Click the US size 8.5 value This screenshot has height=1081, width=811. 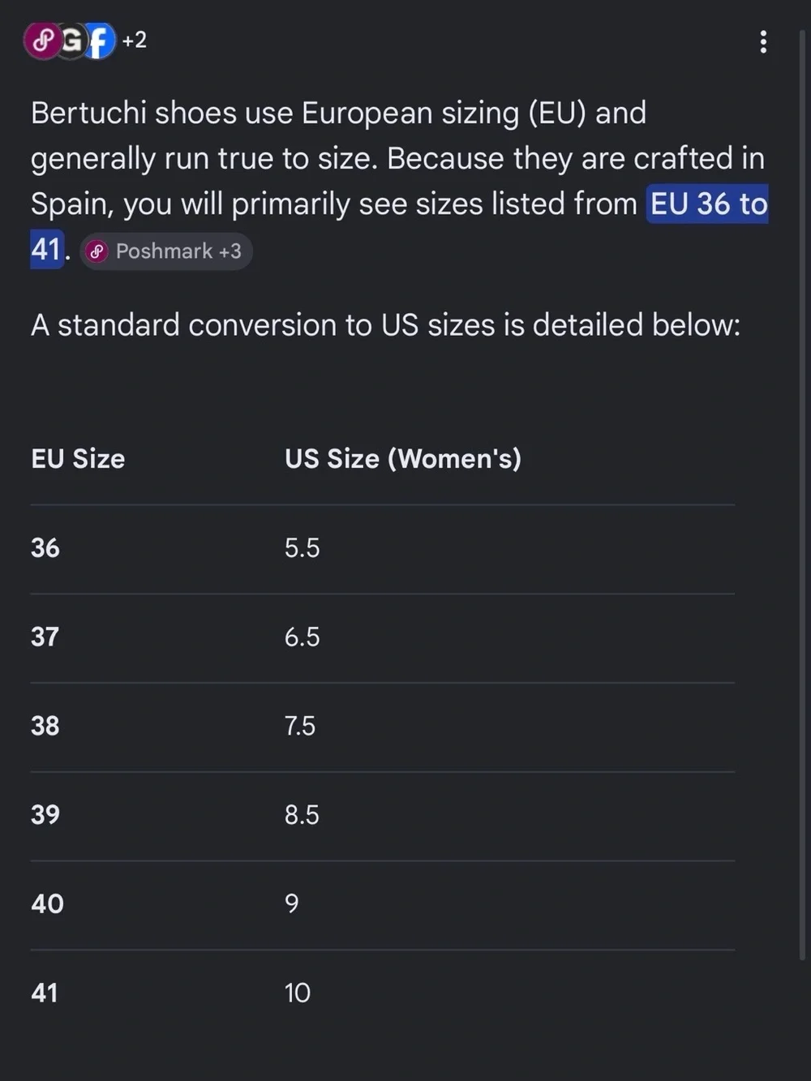[302, 815]
